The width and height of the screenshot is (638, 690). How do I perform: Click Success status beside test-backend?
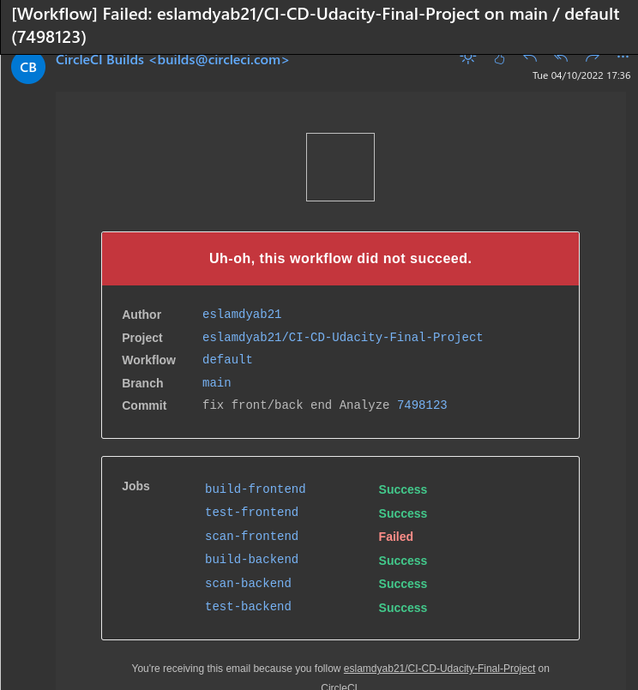[403, 608]
